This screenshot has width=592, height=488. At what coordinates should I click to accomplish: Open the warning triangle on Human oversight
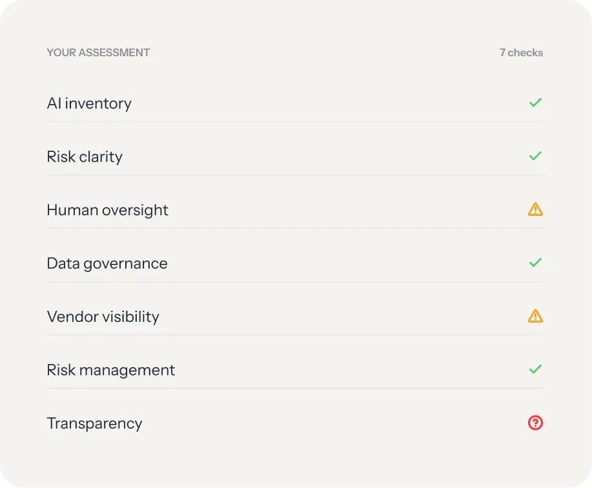[x=535, y=209]
